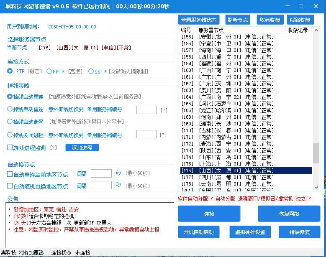Click [?] help beside 掉线自动重连 backup field
This screenshot has height=257, width=326.
click(164, 110)
